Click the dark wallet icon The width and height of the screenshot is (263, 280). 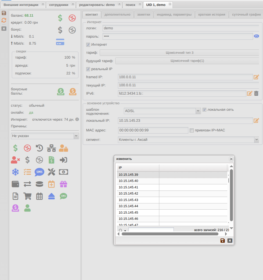click(15, 184)
